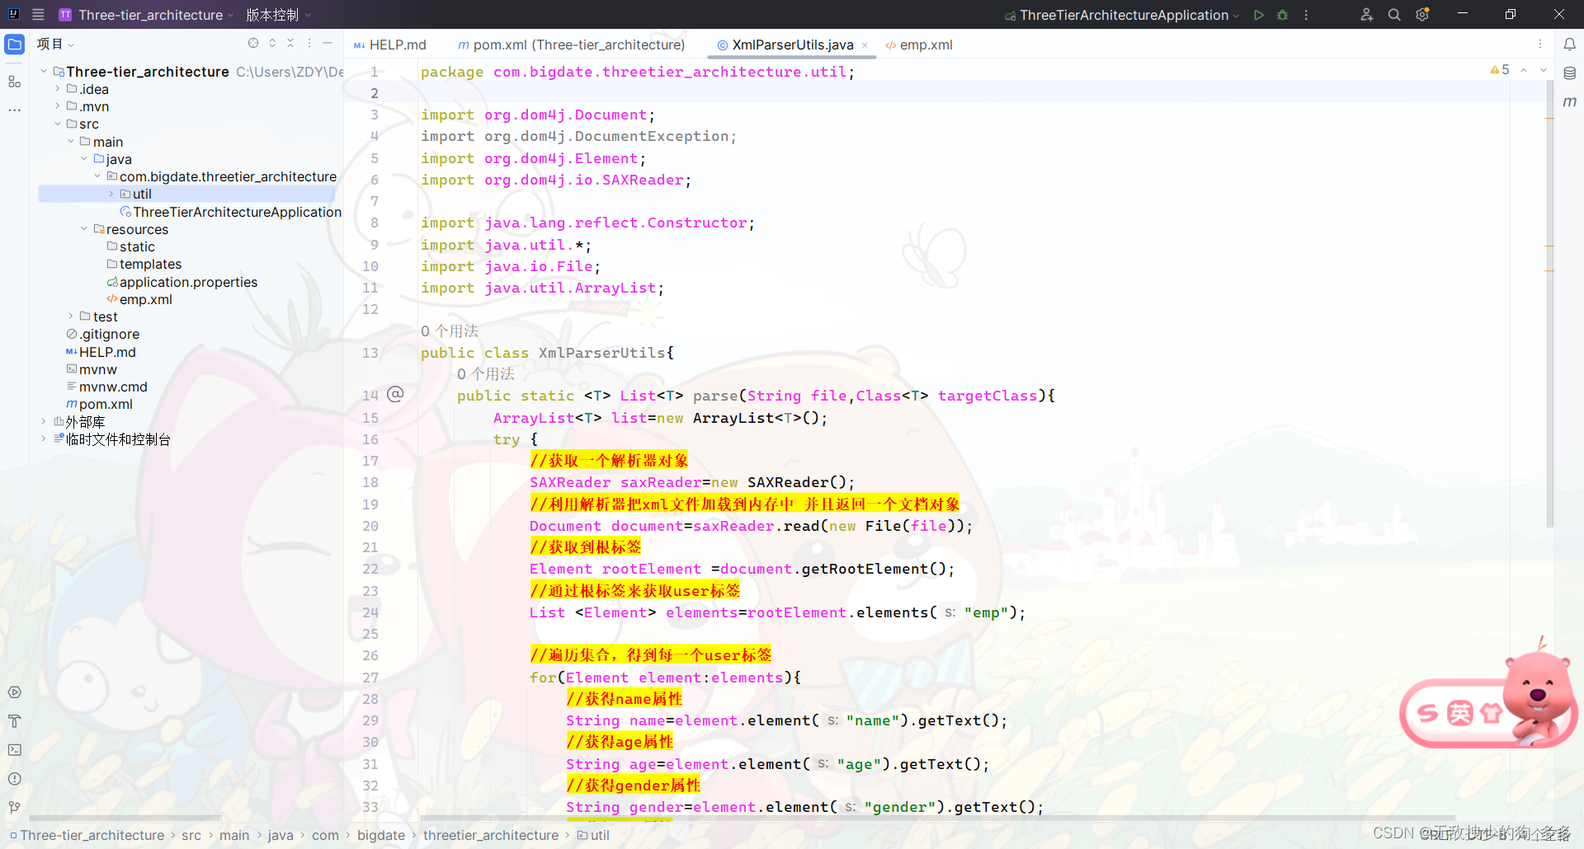The image size is (1584, 849).
Task: Toggle the Project tool window icon
Action: click(14, 45)
